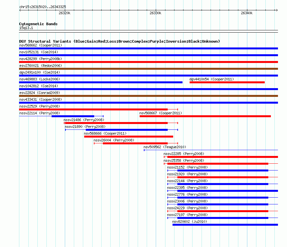Click the Cytogenetic Bands track title
Screen dimensions: 287x247
pos(38,24)
